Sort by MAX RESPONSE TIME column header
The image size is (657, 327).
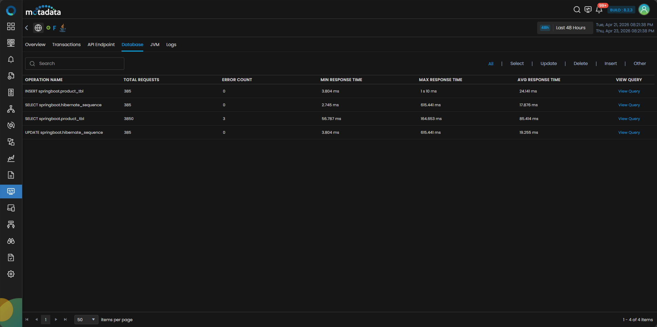[440, 80]
